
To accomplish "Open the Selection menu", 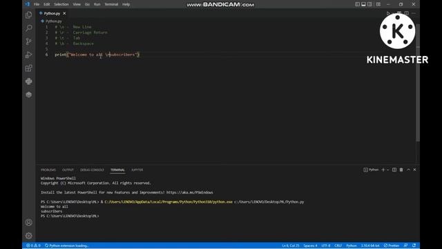I will click(61, 4).
